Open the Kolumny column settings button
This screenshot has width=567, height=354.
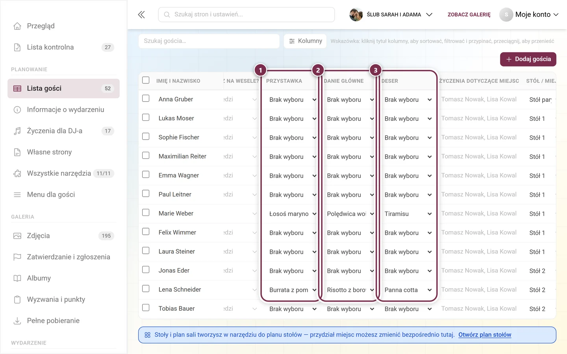305,41
